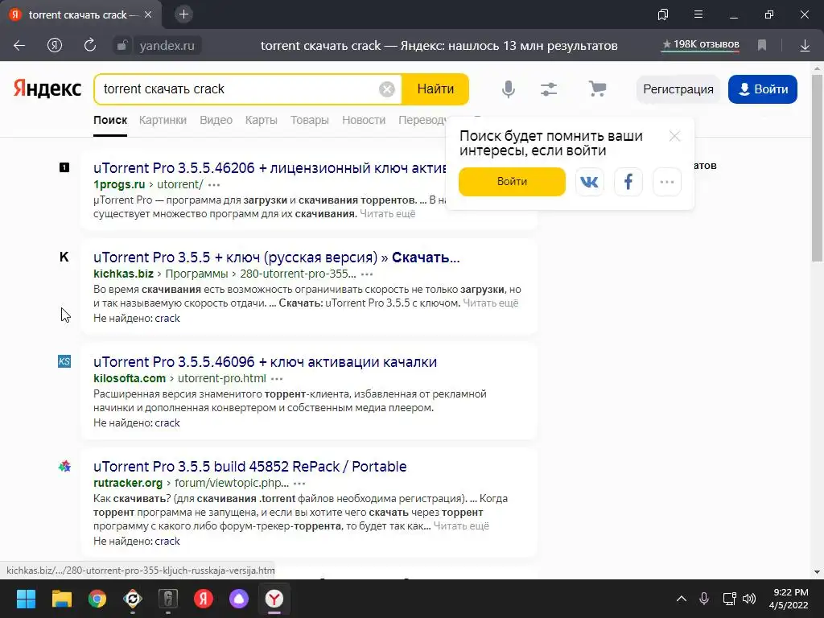
Task: Open volume control in system tray
Action: point(749,599)
